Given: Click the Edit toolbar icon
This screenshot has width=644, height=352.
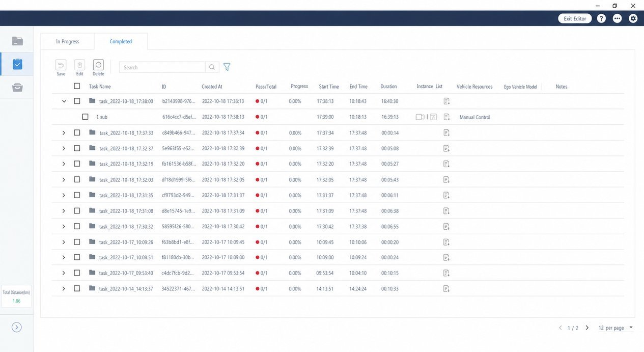Looking at the screenshot, I should pyautogui.click(x=80, y=65).
